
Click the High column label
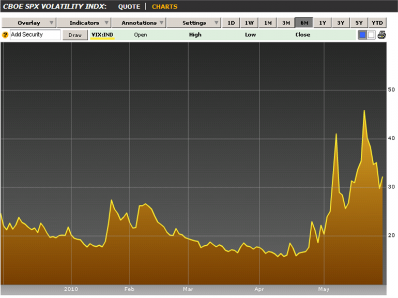[195, 35]
